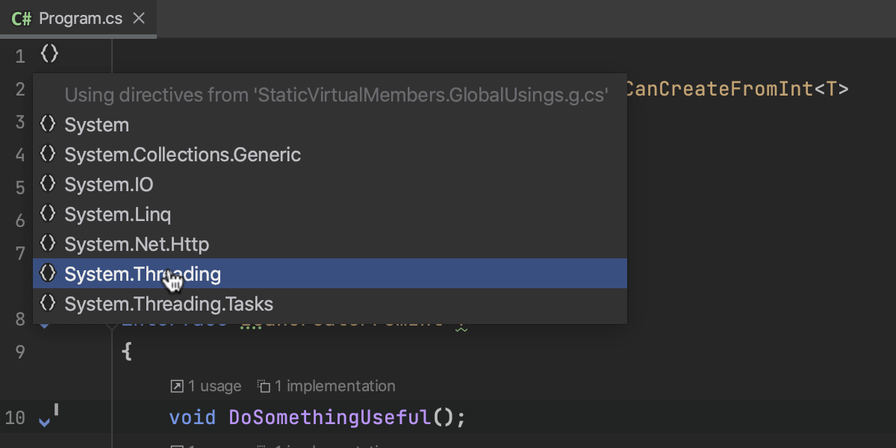Image resolution: width=896 pixels, height=448 pixels.
Task: Click the namespace icon next to System.Linq
Action: (x=48, y=214)
